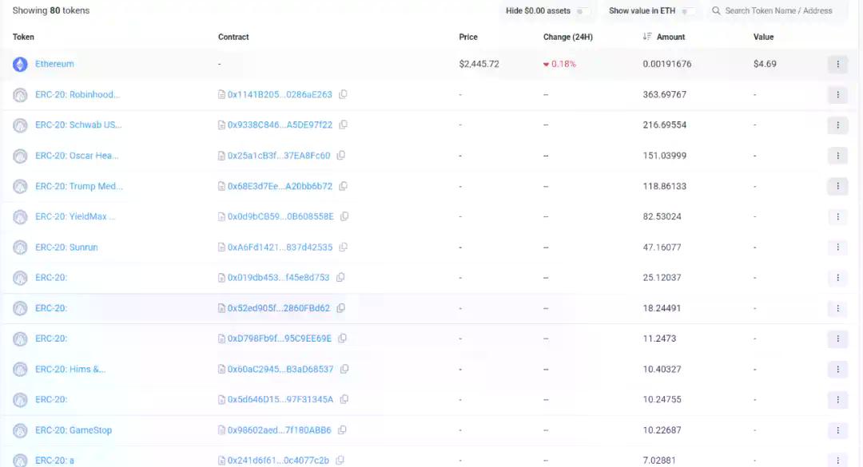Screen dimensions: 863x467
Task: Copy contract address 0x241d6f61...0c4077c2b
Action: (340, 461)
